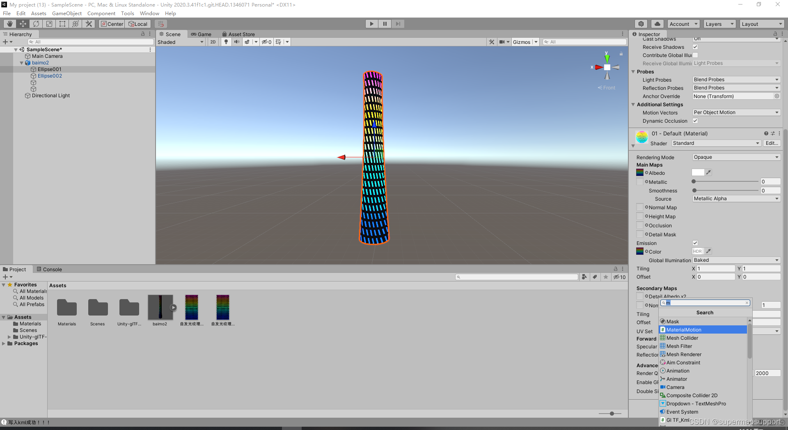Toggle Emission checkbox
Image resolution: width=788 pixels, height=430 pixels.
pyautogui.click(x=695, y=243)
